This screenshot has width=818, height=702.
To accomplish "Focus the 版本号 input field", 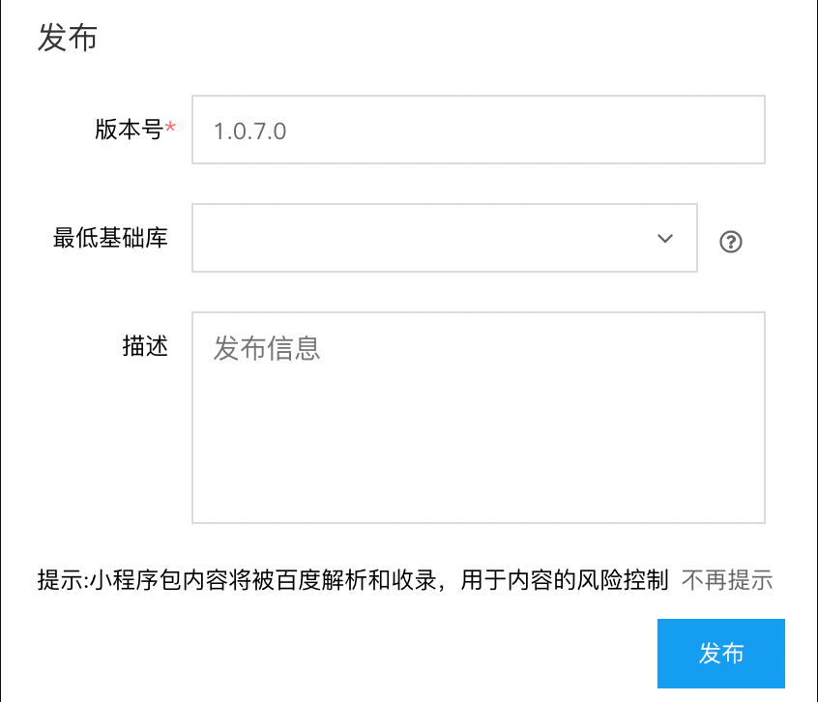I will 479,130.
